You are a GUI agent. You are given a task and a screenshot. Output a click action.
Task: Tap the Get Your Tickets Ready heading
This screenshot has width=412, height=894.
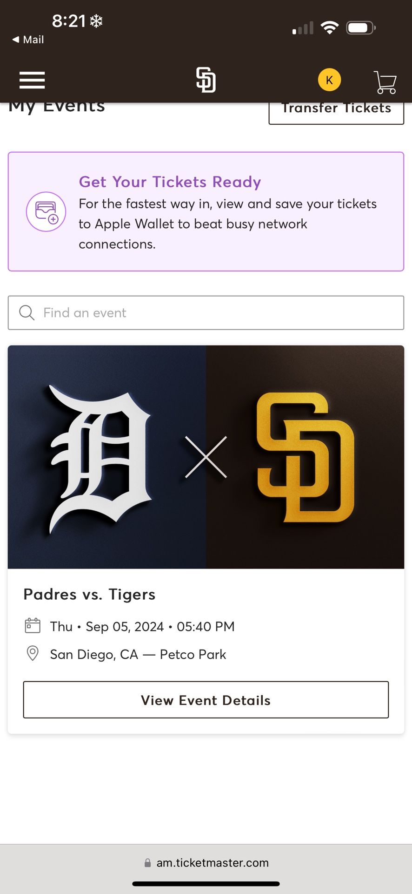170,182
